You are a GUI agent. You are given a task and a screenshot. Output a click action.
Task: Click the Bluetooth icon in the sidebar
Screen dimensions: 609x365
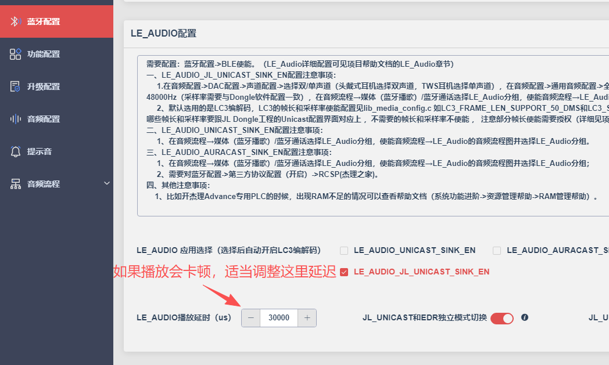tap(15, 21)
